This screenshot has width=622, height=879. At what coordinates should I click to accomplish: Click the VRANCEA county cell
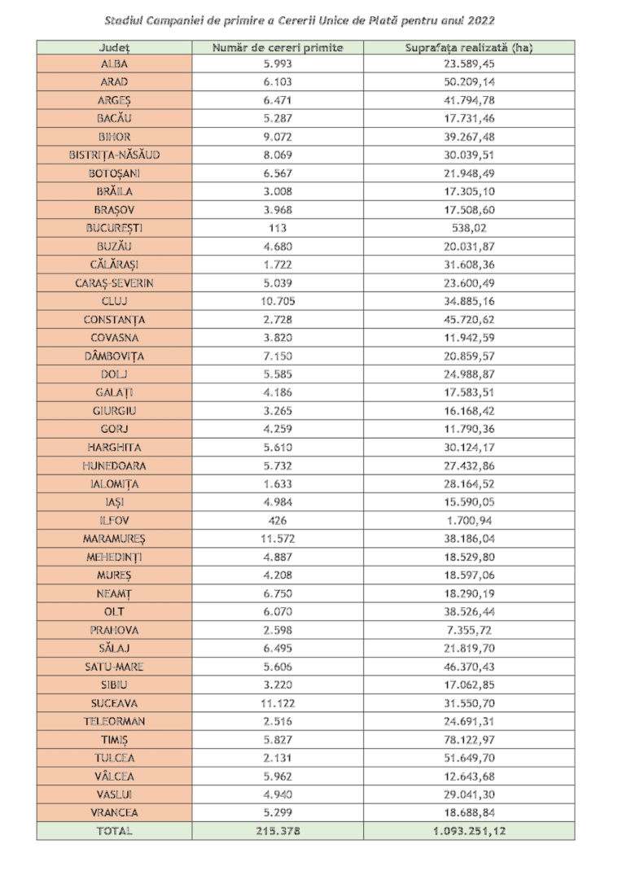115,813
